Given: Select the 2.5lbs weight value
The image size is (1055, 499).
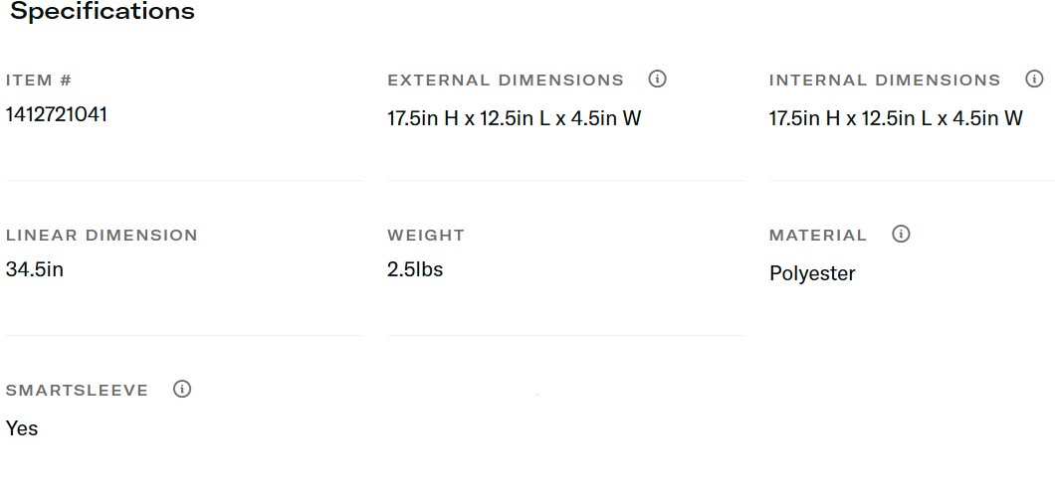Looking at the screenshot, I should pos(415,269).
